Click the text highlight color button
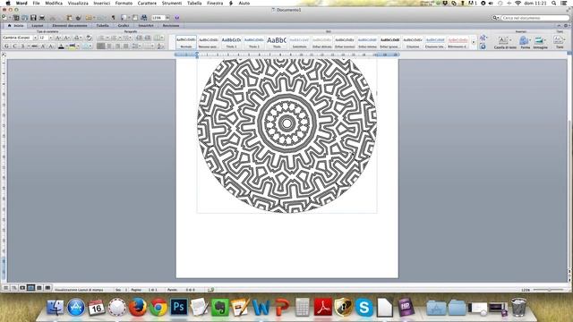573x322 pixels. point(73,47)
